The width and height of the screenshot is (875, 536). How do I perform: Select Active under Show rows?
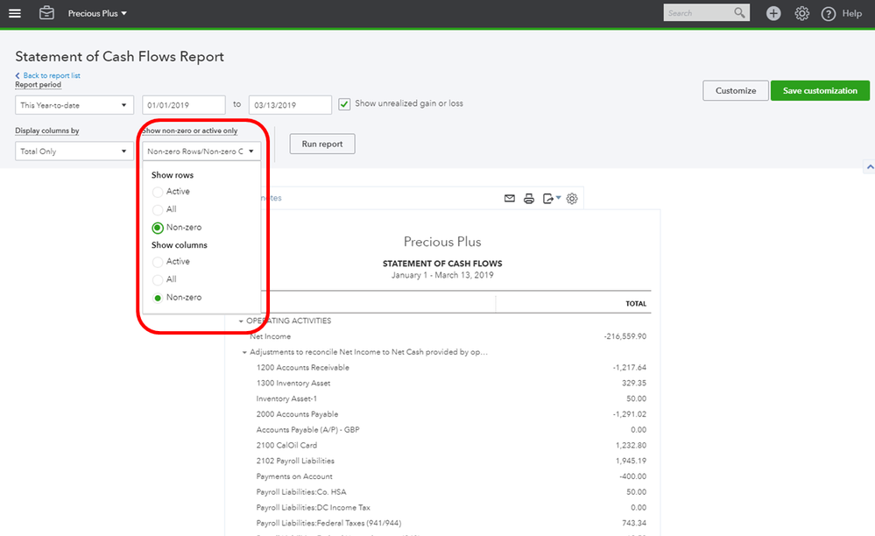[x=158, y=191]
